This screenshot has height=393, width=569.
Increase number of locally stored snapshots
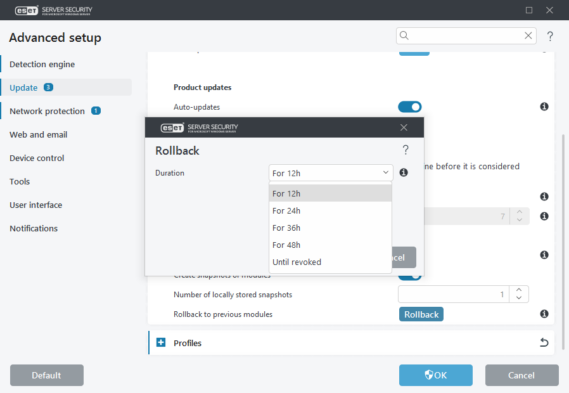pyautogui.click(x=519, y=290)
